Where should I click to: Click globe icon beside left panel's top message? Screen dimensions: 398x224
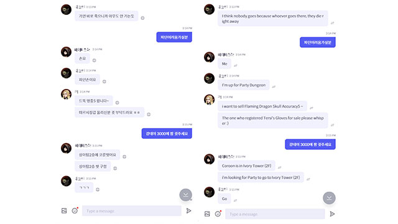pyautogui.click(x=142, y=18)
